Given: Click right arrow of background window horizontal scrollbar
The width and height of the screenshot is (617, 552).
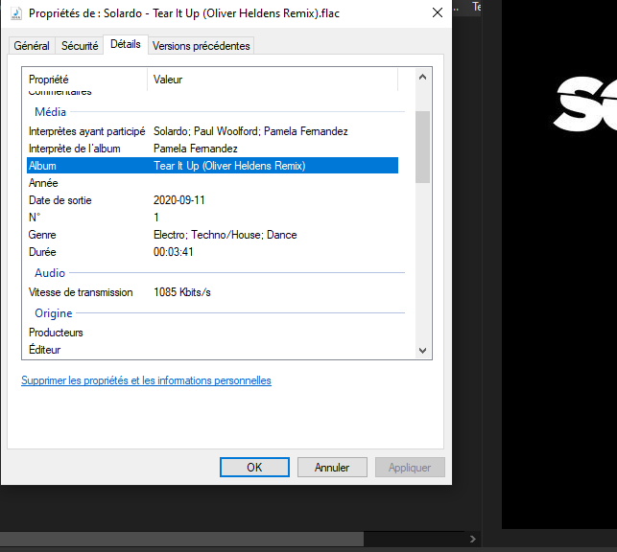Looking at the screenshot, I should pos(473,539).
